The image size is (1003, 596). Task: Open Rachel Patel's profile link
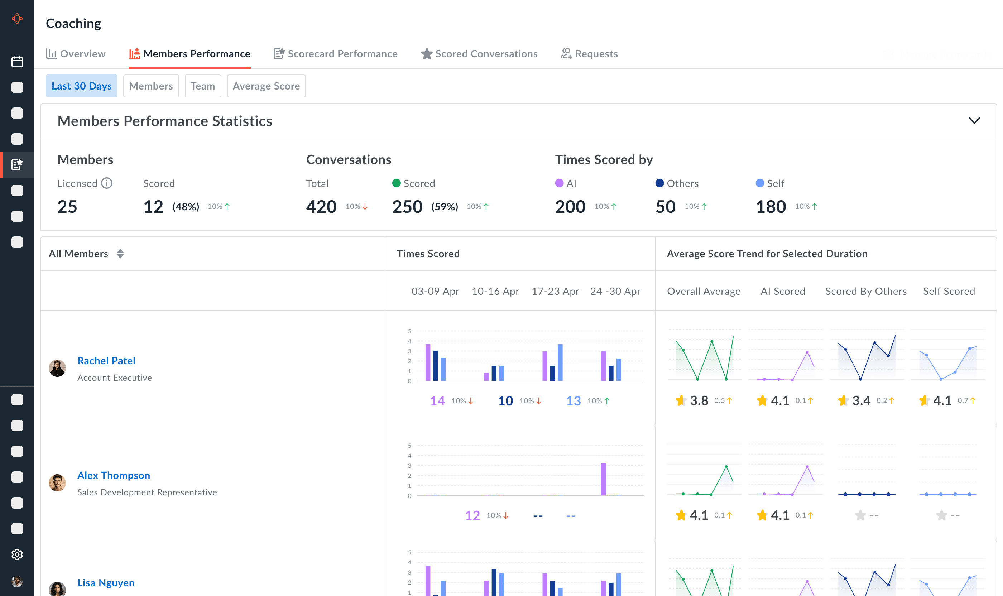click(106, 361)
